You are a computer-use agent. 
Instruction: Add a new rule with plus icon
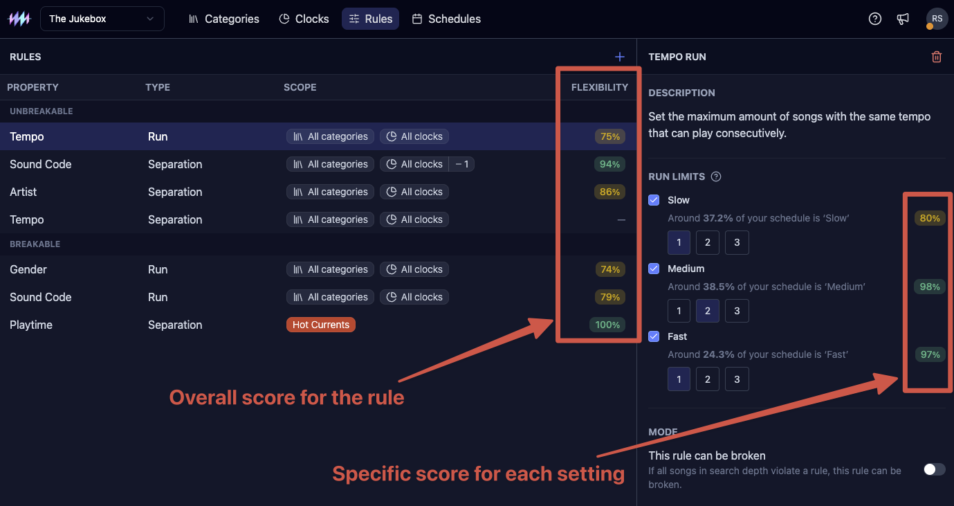point(620,57)
